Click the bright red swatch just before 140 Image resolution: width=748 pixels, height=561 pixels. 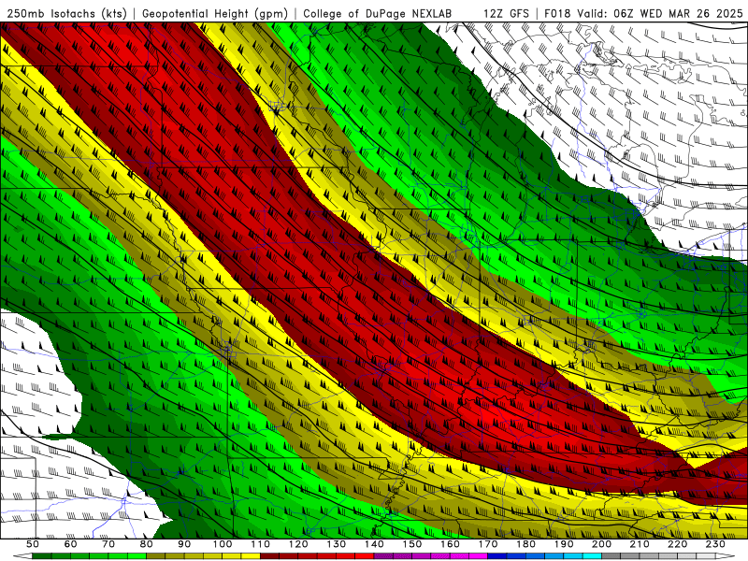pyautogui.click(x=365, y=556)
